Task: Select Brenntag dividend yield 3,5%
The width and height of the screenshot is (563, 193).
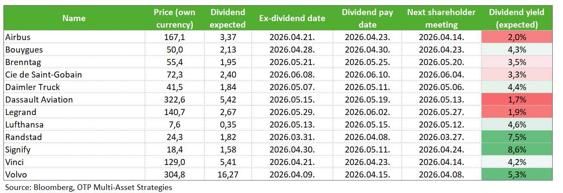Action: tap(517, 62)
